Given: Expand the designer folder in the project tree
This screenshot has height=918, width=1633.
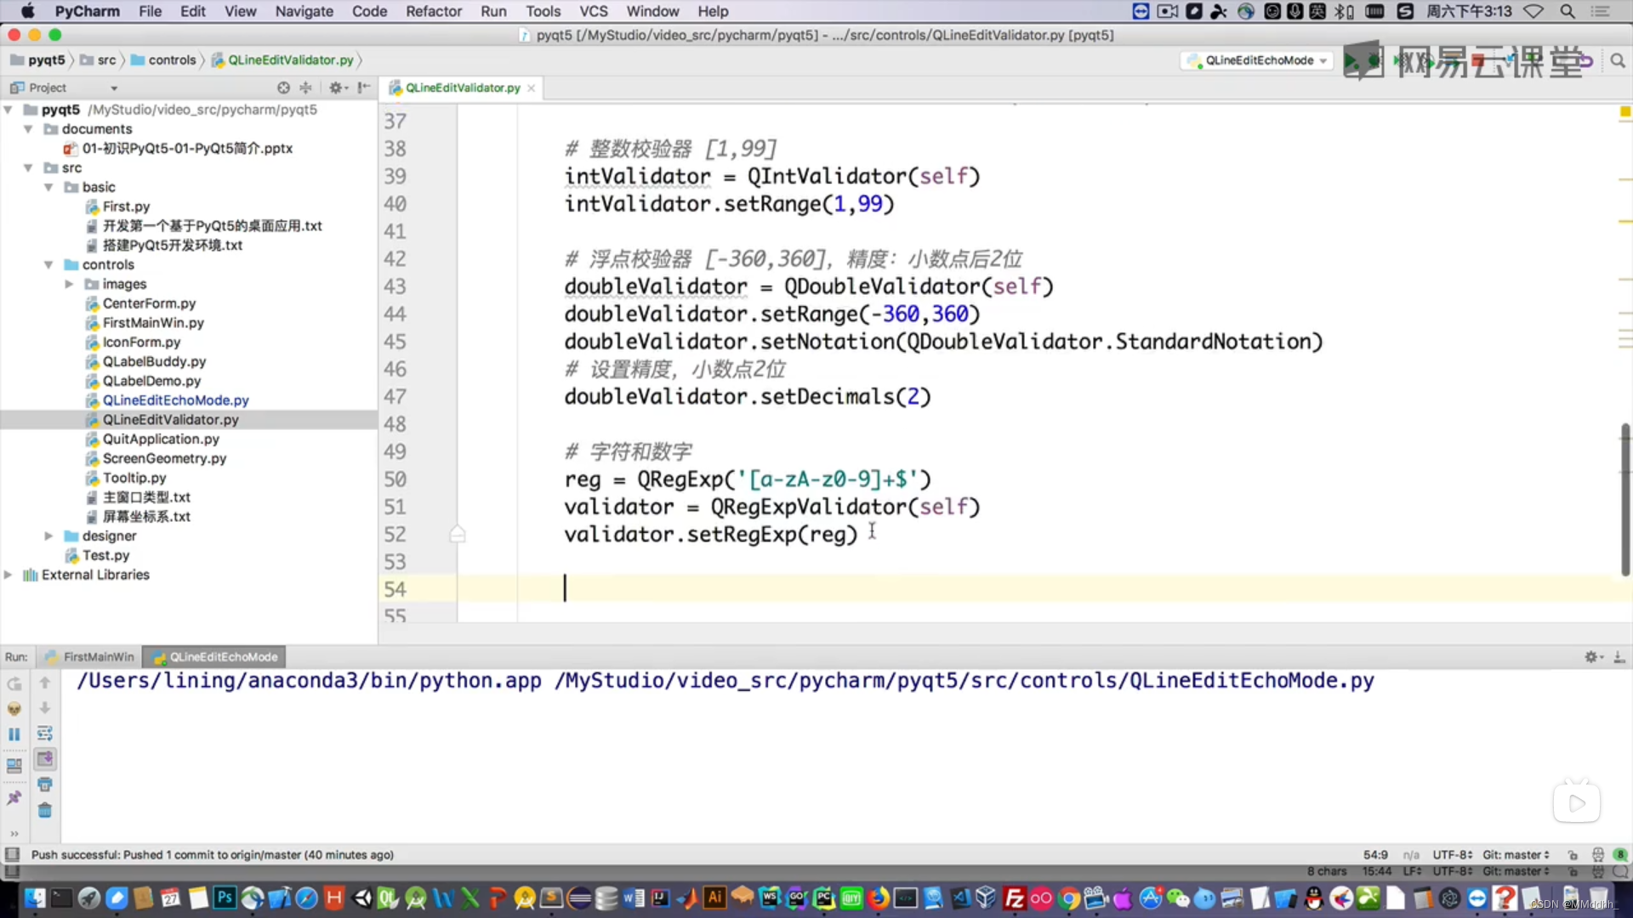Looking at the screenshot, I should click(x=48, y=535).
